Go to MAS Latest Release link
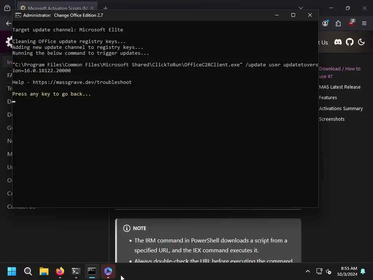This screenshot has height=280, width=373. click(x=340, y=87)
